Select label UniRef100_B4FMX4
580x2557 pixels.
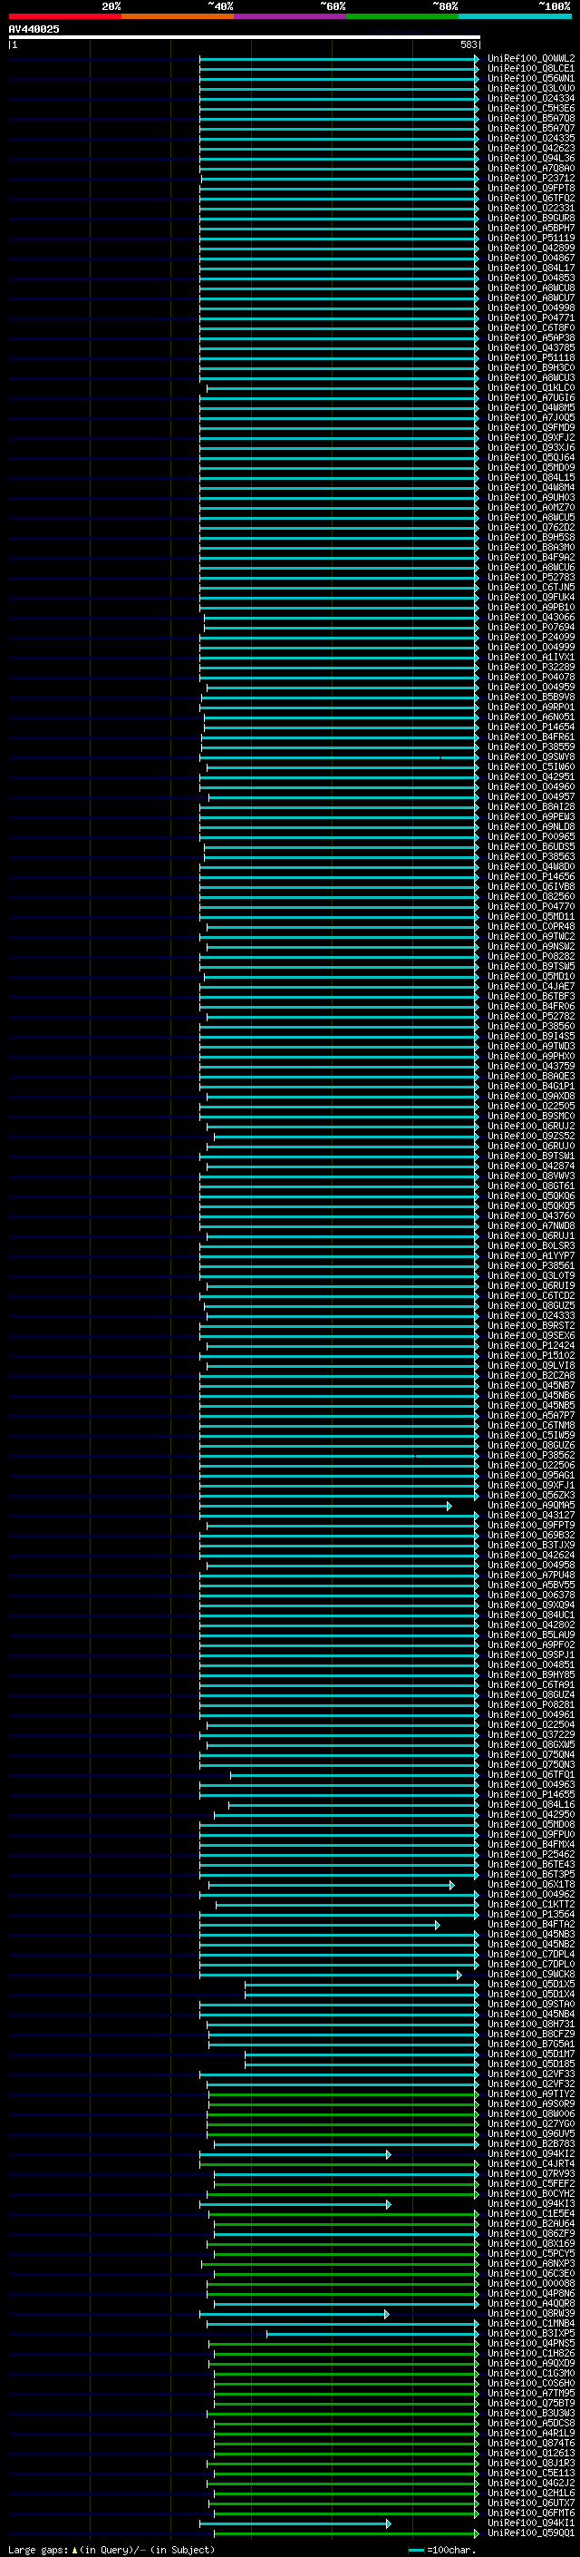tap(531, 1844)
